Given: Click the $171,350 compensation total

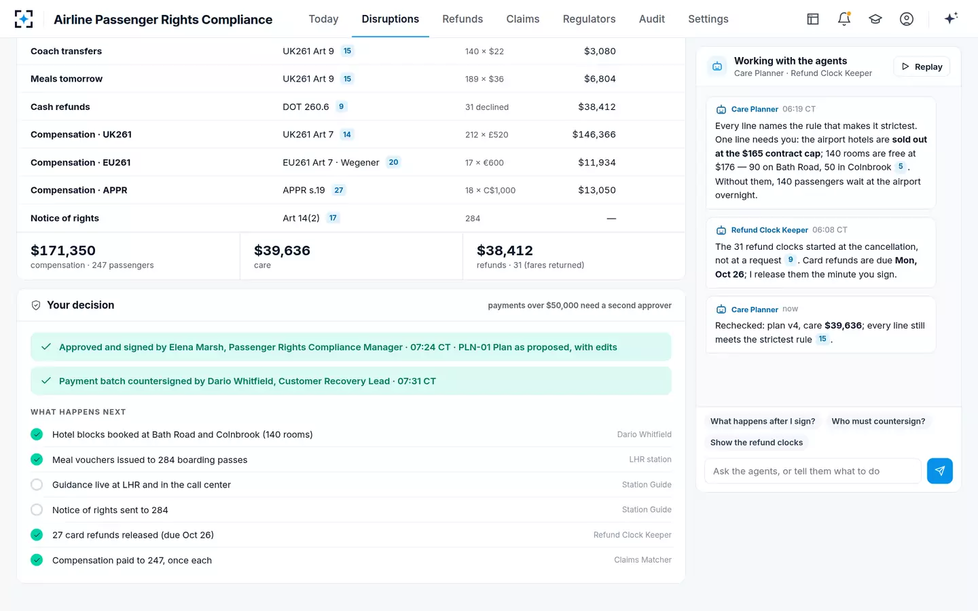Looking at the screenshot, I should [63, 251].
